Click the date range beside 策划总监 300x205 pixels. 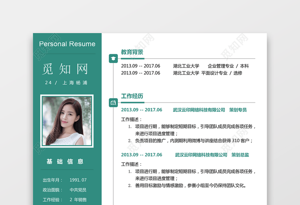click(x=141, y=155)
